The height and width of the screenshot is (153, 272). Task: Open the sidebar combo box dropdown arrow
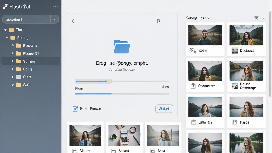[x=54, y=19]
